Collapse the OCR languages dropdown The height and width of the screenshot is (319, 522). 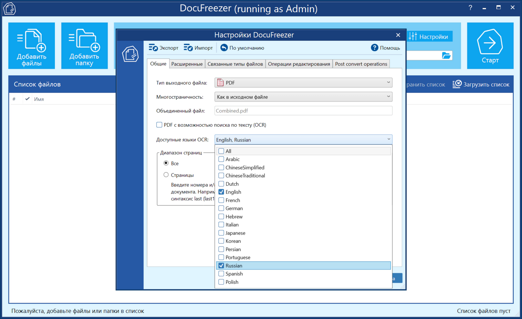point(388,139)
